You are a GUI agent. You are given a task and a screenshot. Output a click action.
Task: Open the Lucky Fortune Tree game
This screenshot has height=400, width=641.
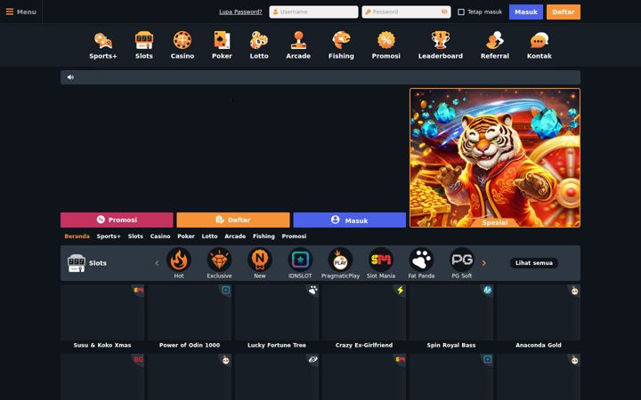point(277,317)
